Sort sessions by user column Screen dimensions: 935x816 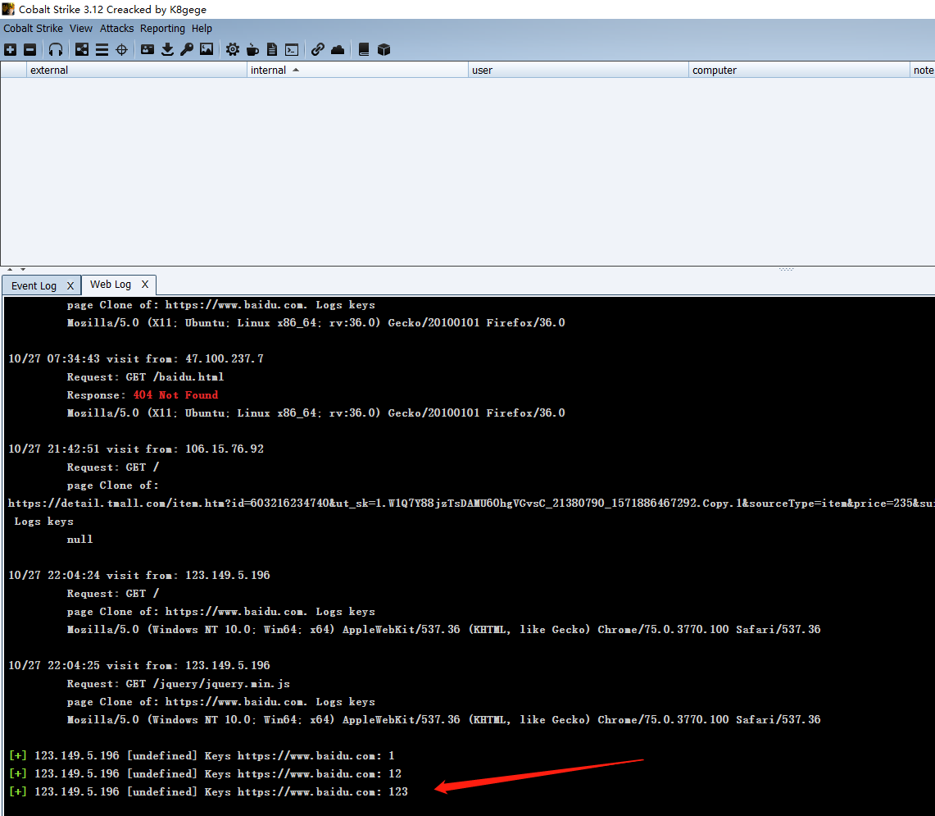pyautogui.click(x=579, y=70)
